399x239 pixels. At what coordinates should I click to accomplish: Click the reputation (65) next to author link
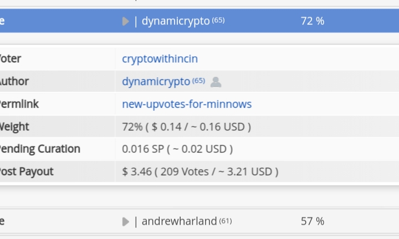tap(198, 81)
